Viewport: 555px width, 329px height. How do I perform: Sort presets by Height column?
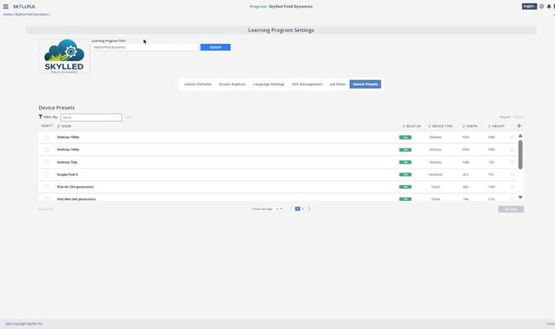496,126
